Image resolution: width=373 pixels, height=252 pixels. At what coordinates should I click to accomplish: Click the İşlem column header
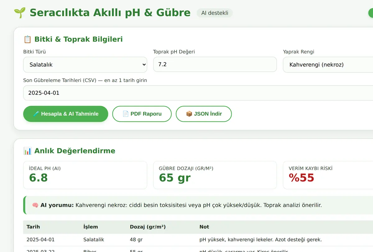[91, 227]
